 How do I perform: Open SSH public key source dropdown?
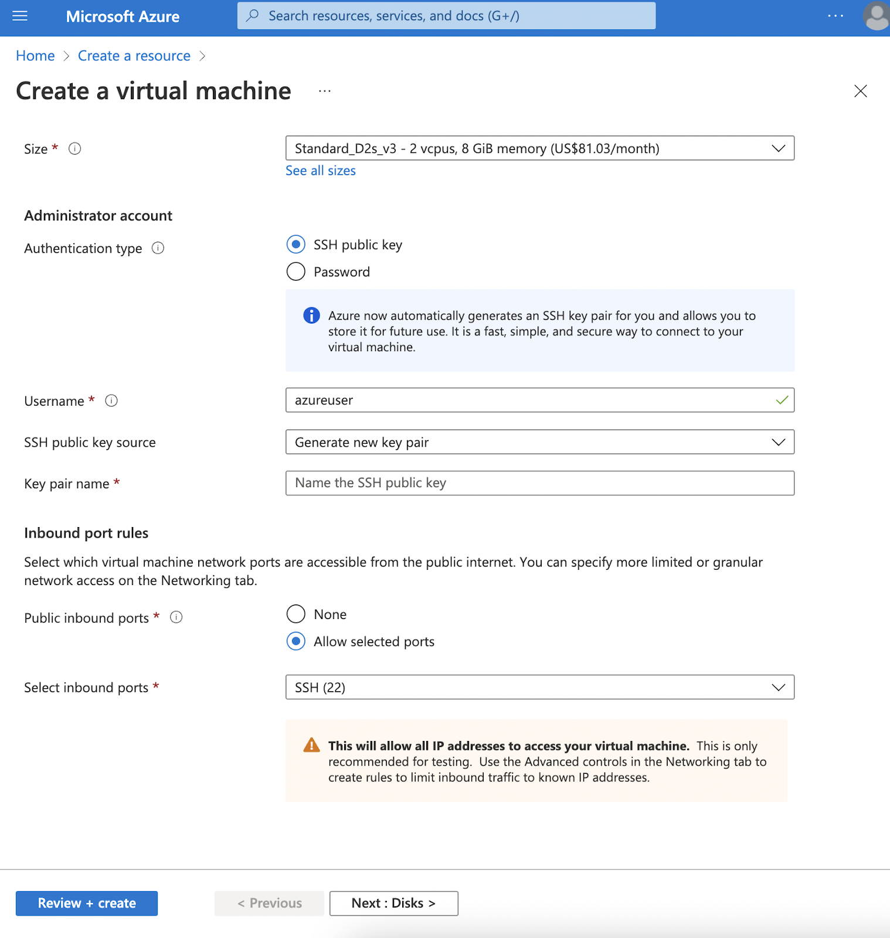coord(539,442)
